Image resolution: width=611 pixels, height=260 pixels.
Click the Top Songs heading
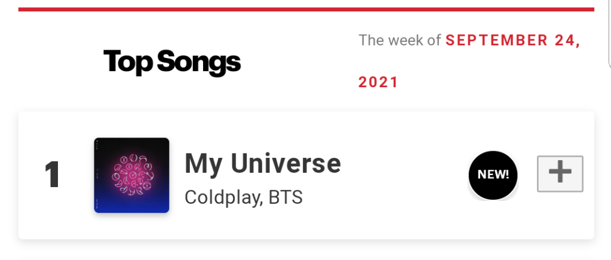tap(172, 62)
